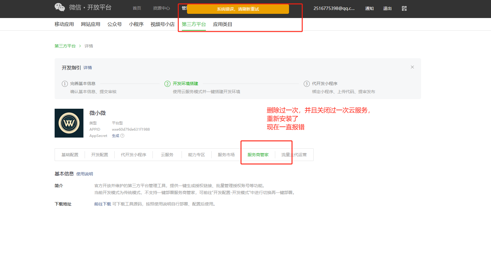
Task: Click step 1 circle 完善基本信息
Action: (65, 84)
